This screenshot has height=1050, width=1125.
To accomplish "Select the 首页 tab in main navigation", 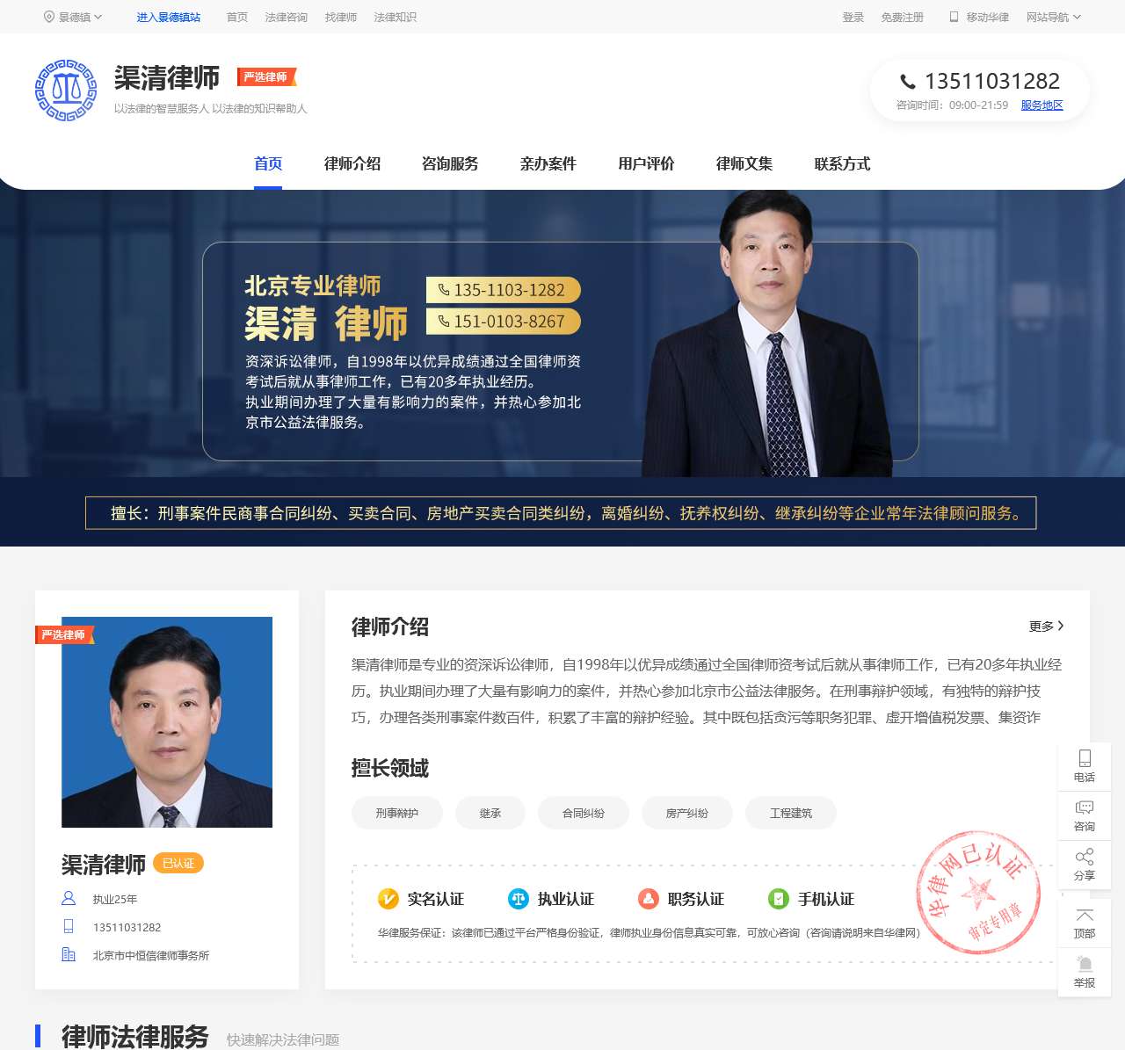I will (x=268, y=163).
